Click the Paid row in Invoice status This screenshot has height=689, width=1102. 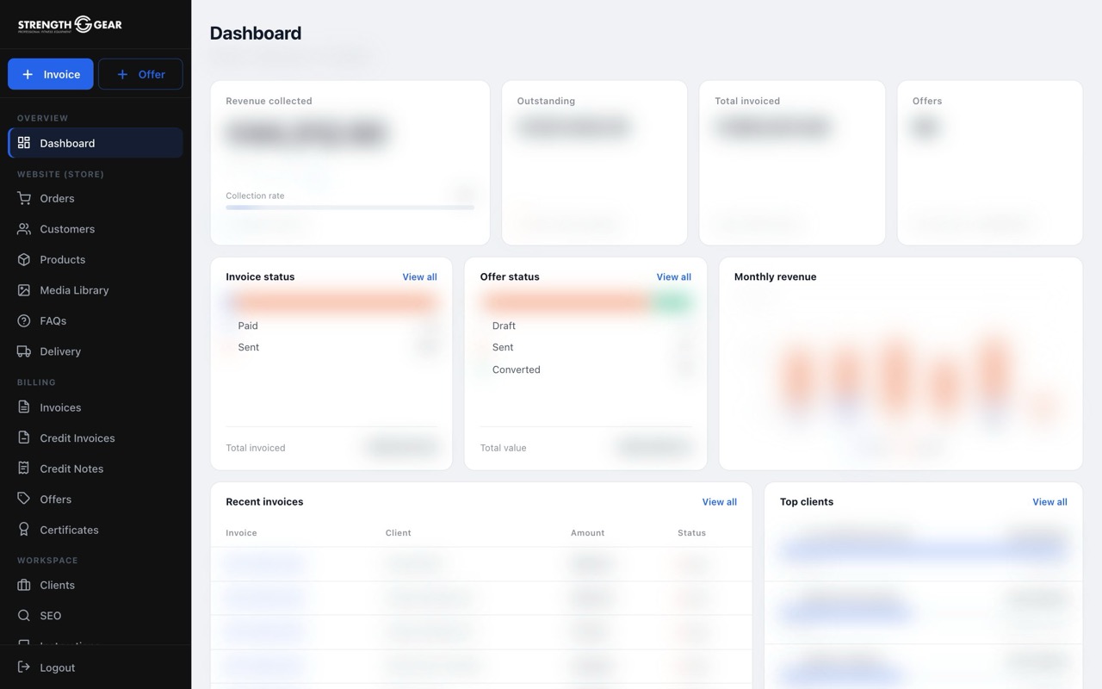(331, 326)
